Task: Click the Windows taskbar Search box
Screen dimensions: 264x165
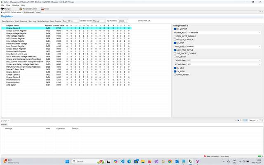Action: click(87, 161)
